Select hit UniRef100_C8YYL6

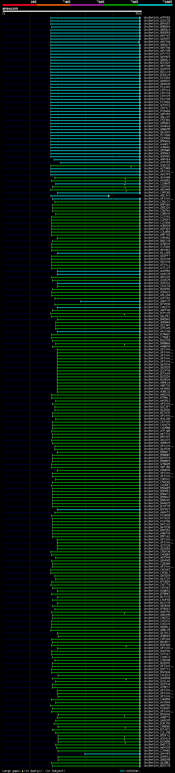coord(157,90)
